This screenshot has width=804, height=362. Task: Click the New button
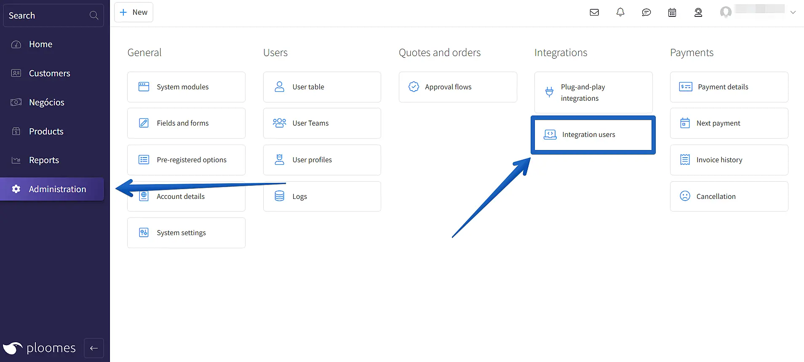click(x=134, y=12)
